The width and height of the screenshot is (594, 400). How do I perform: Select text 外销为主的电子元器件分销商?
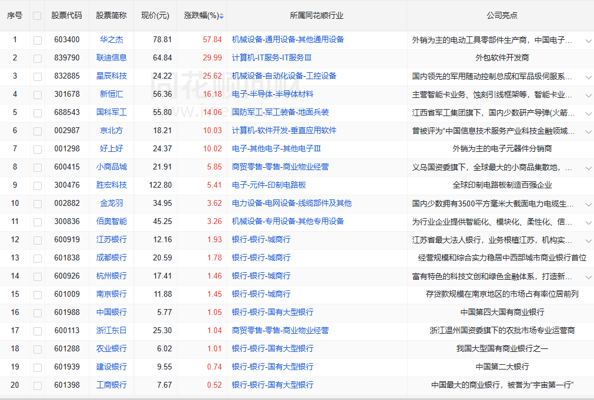tap(502, 148)
